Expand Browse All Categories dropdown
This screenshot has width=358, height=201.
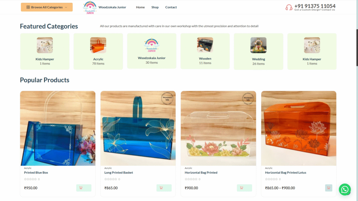coord(47,7)
